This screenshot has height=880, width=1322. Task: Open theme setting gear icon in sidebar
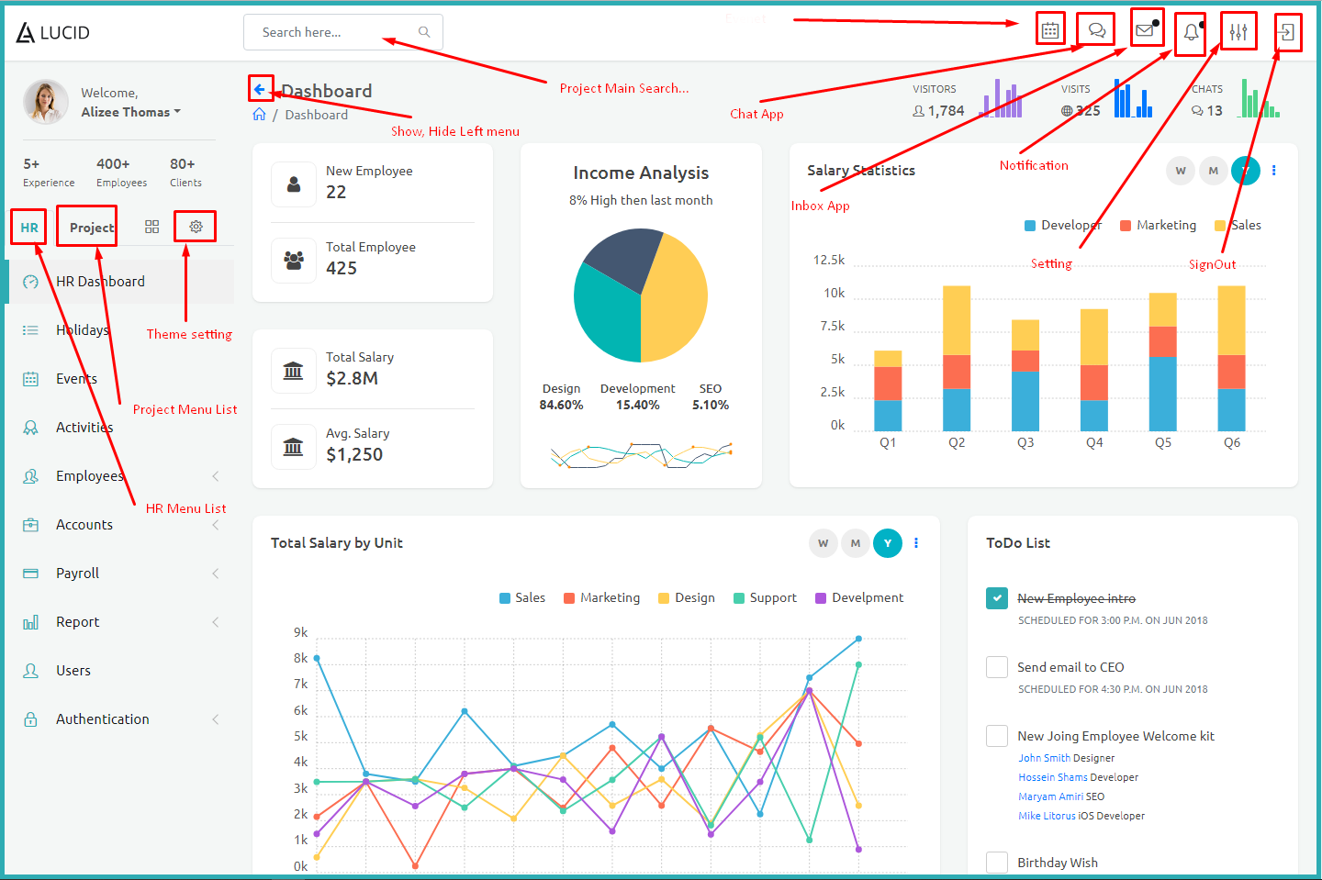pos(196,227)
